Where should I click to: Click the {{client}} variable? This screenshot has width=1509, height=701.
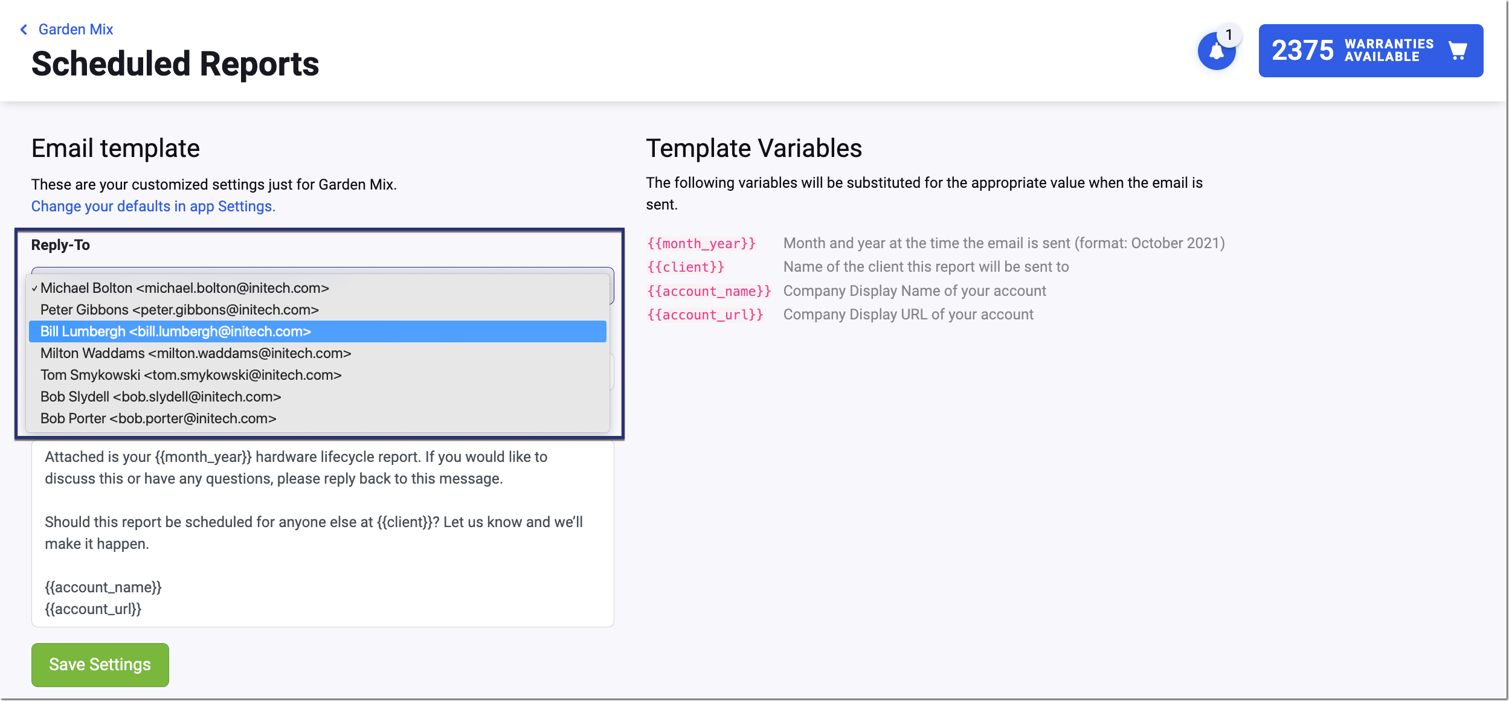[x=686, y=267]
